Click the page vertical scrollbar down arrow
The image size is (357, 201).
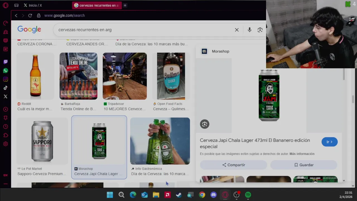(353, 186)
